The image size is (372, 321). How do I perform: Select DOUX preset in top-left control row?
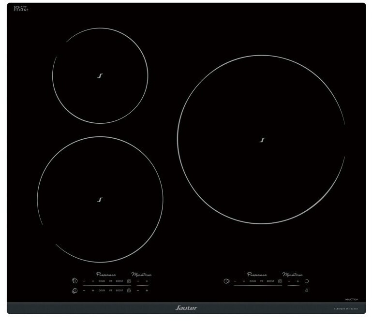(102, 281)
